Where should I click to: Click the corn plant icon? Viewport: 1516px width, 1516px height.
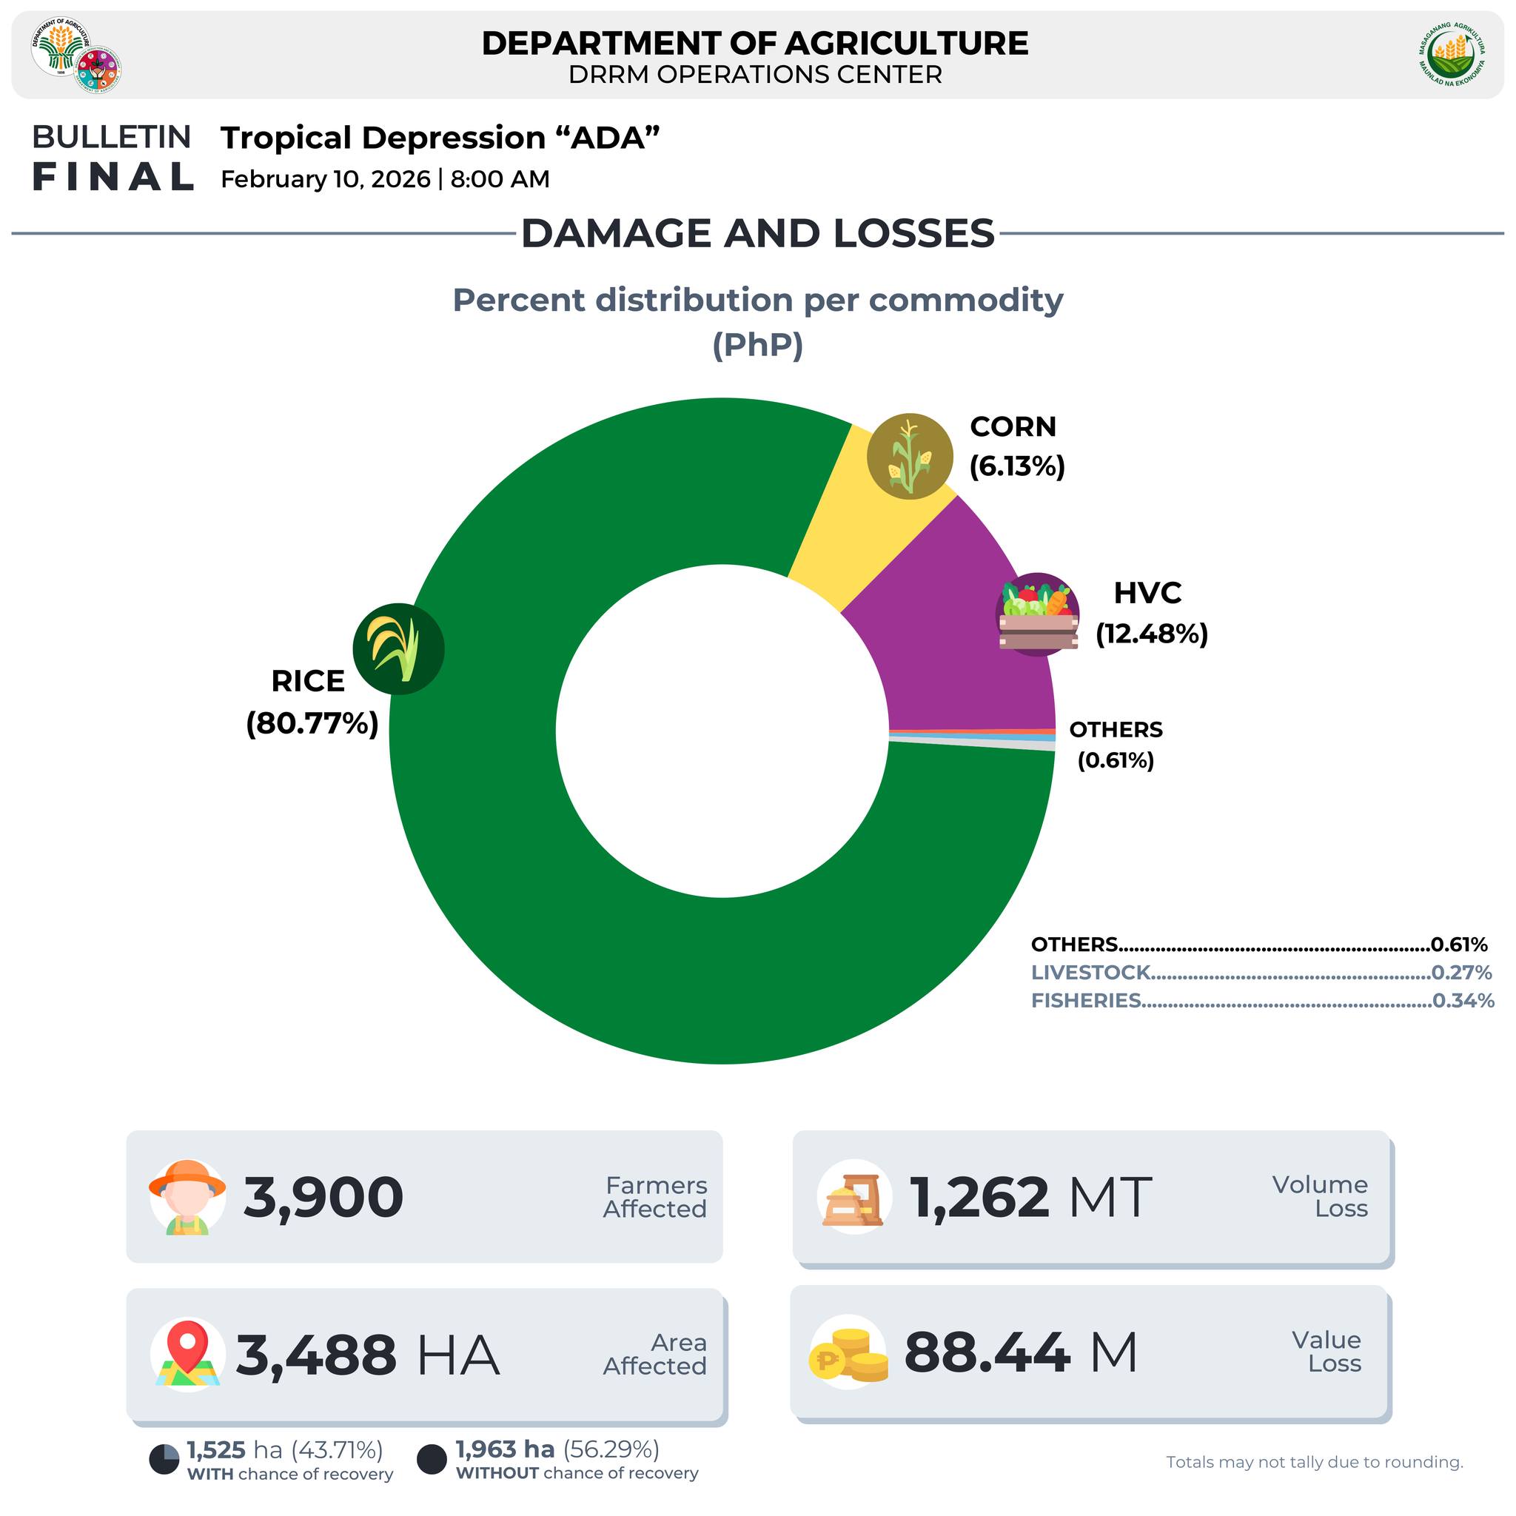coord(910,456)
